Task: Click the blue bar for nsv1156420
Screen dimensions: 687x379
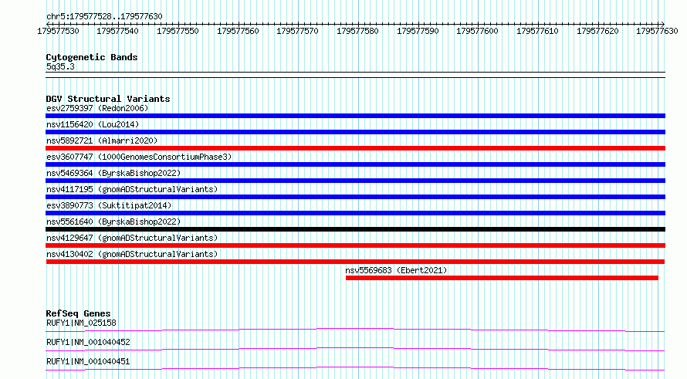Action: [x=355, y=132]
